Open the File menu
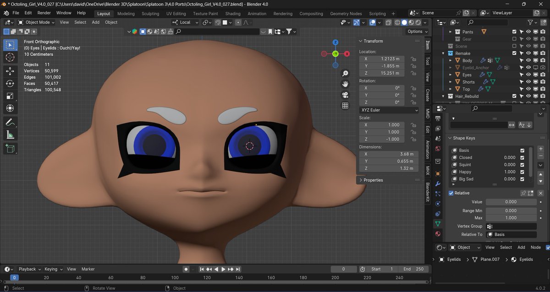550x292 pixels. coord(16,13)
